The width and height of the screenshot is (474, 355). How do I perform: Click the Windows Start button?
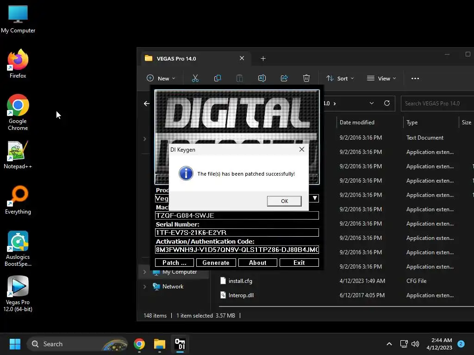click(x=15, y=344)
